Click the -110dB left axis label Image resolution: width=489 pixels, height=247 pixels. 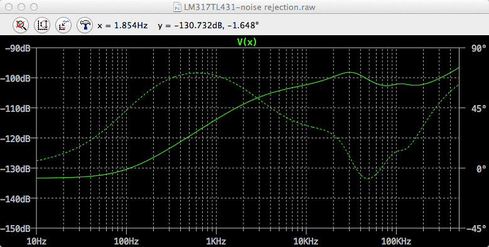15,108
